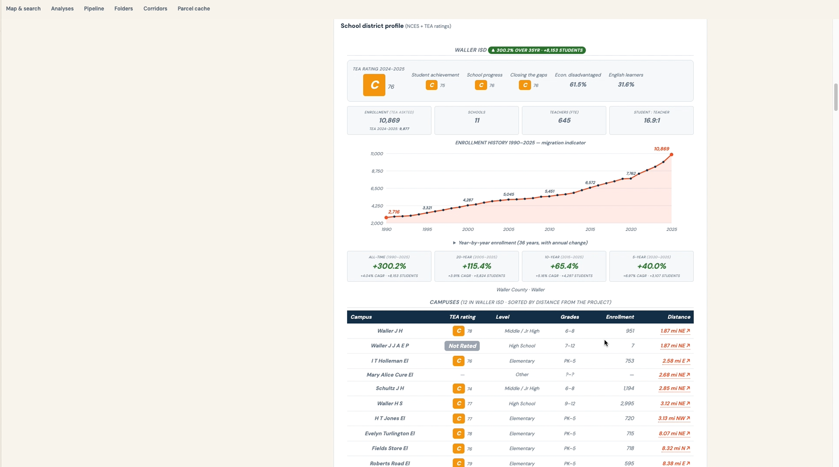Open the 3.12 mi NE distance link
The image size is (839, 467).
click(675, 404)
